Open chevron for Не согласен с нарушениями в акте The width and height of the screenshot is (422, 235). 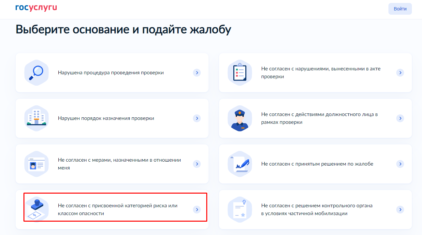pyautogui.click(x=400, y=73)
